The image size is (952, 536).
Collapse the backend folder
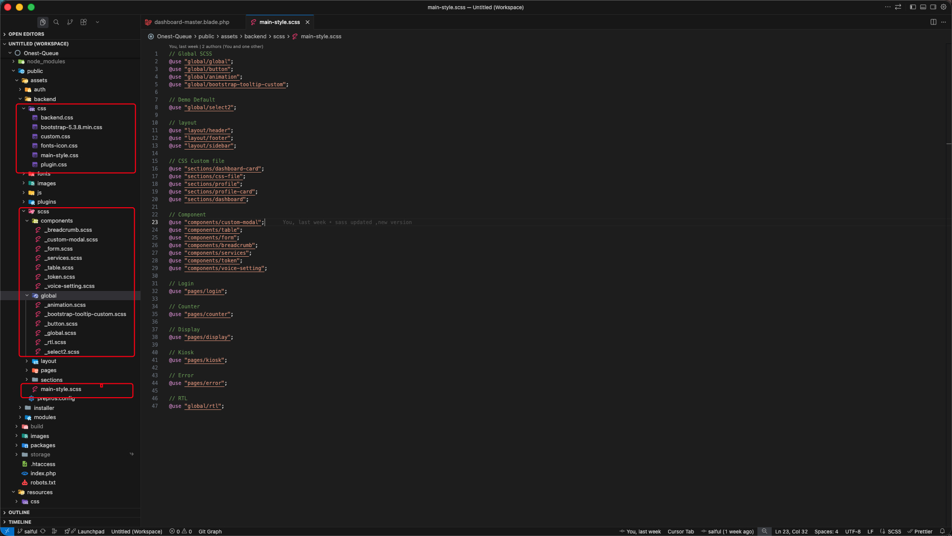pyautogui.click(x=70, y=99)
